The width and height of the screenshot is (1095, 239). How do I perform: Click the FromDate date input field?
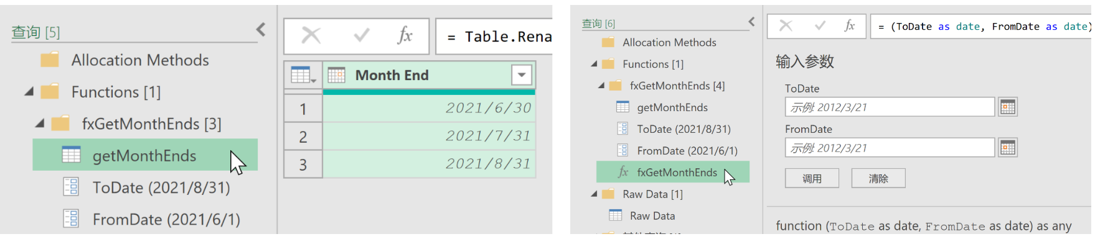pyautogui.click(x=890, y=148)
